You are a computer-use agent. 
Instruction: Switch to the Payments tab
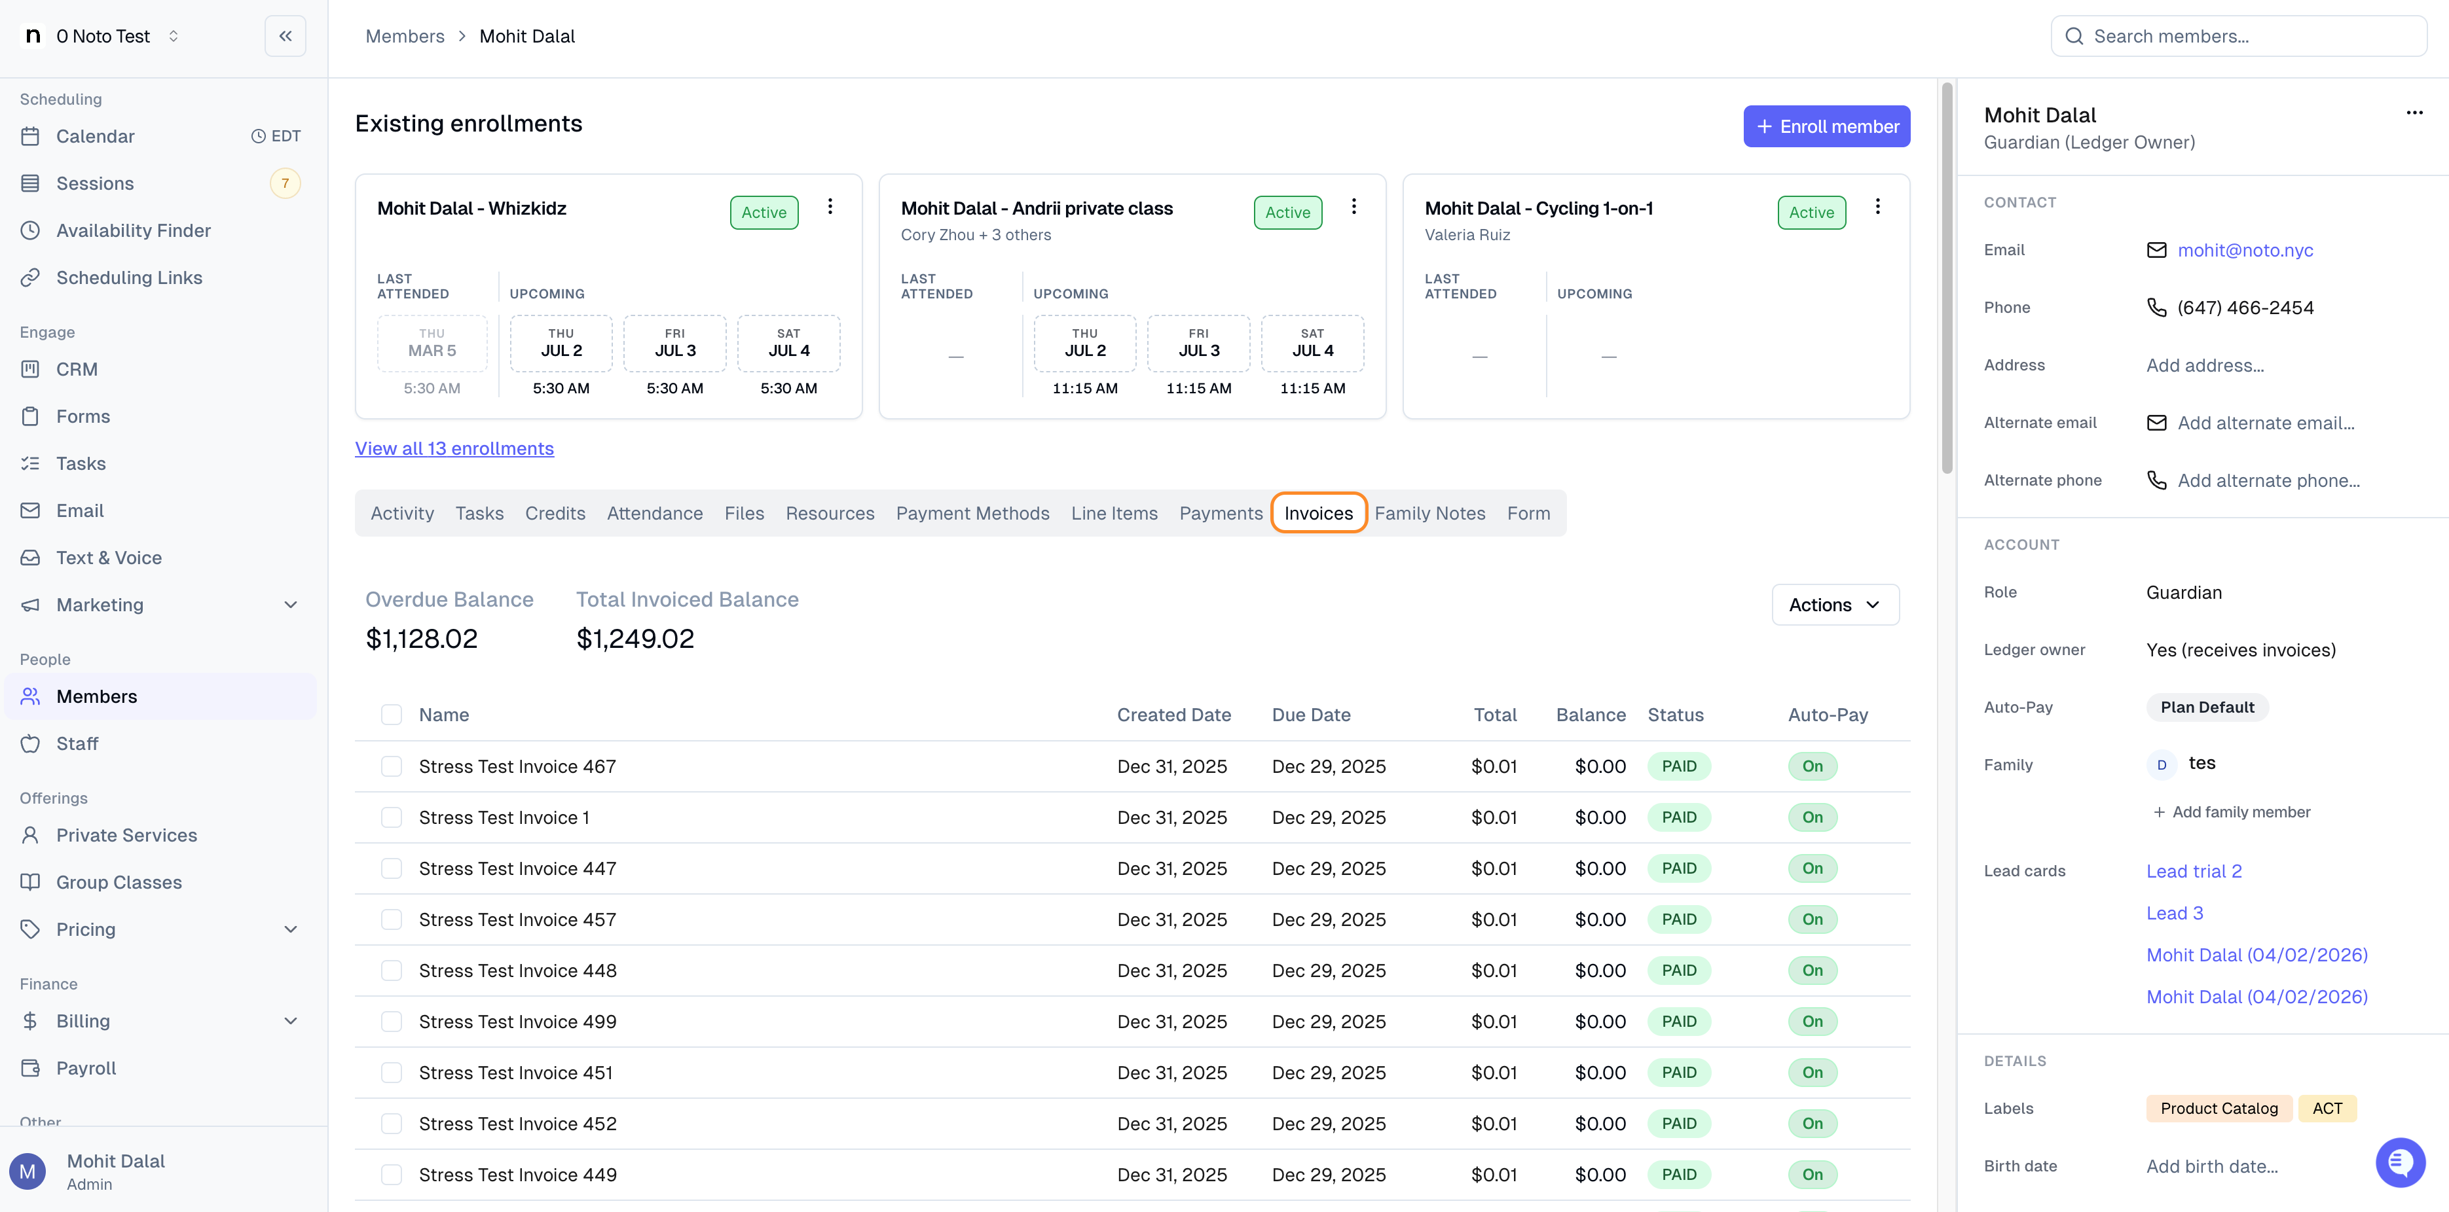click(1221, 513)
